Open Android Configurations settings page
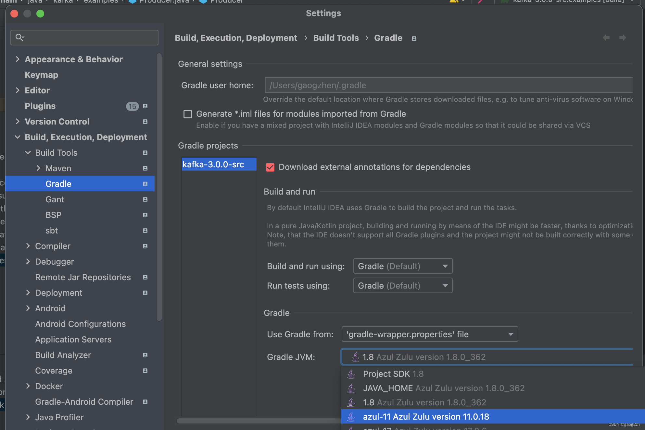This screenshot has width=645, height=430. click(x=81, y=324)
